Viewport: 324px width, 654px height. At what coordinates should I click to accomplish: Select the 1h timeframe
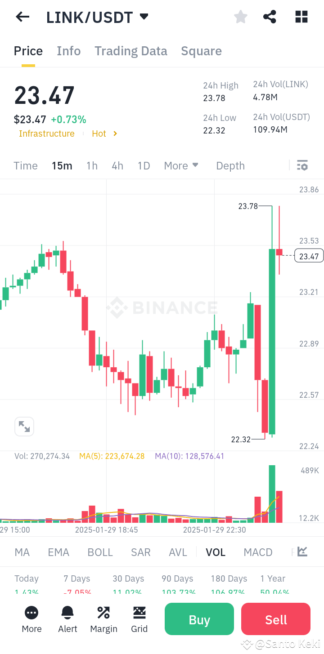(x=92, y=165)
